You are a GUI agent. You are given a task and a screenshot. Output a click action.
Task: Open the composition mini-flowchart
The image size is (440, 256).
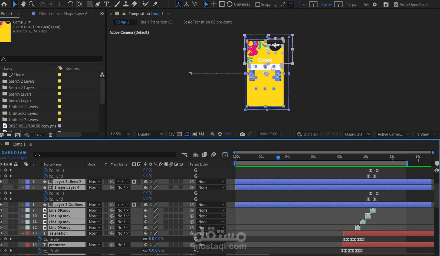tap(185, 154)
